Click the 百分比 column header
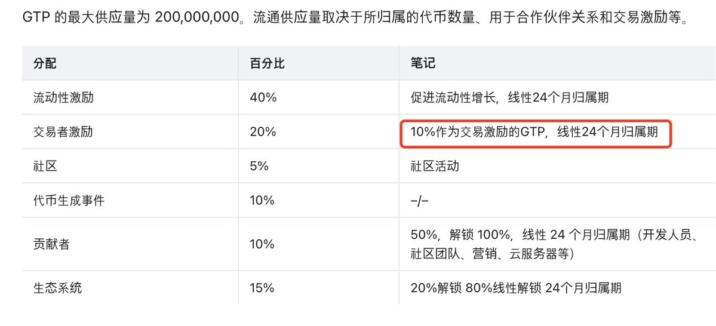 (x=267, y=63)
